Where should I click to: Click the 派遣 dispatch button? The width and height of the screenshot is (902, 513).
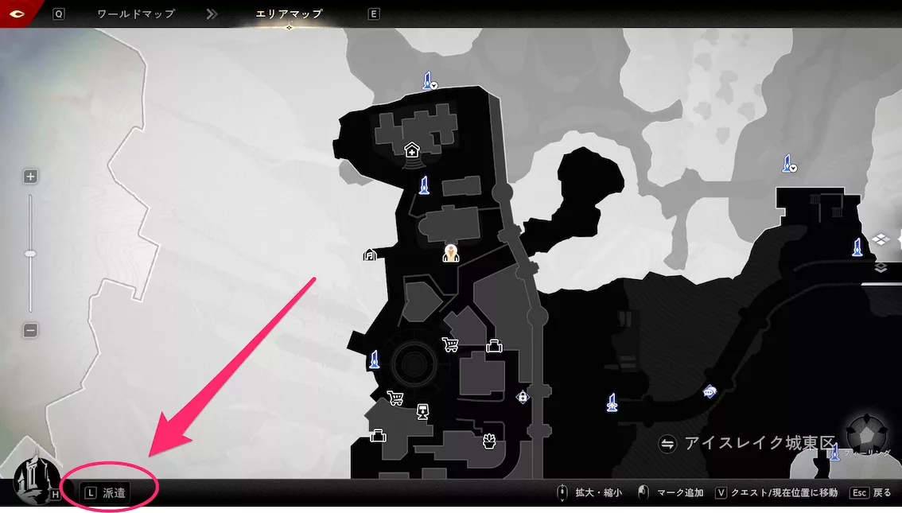[x=107, y=493]
